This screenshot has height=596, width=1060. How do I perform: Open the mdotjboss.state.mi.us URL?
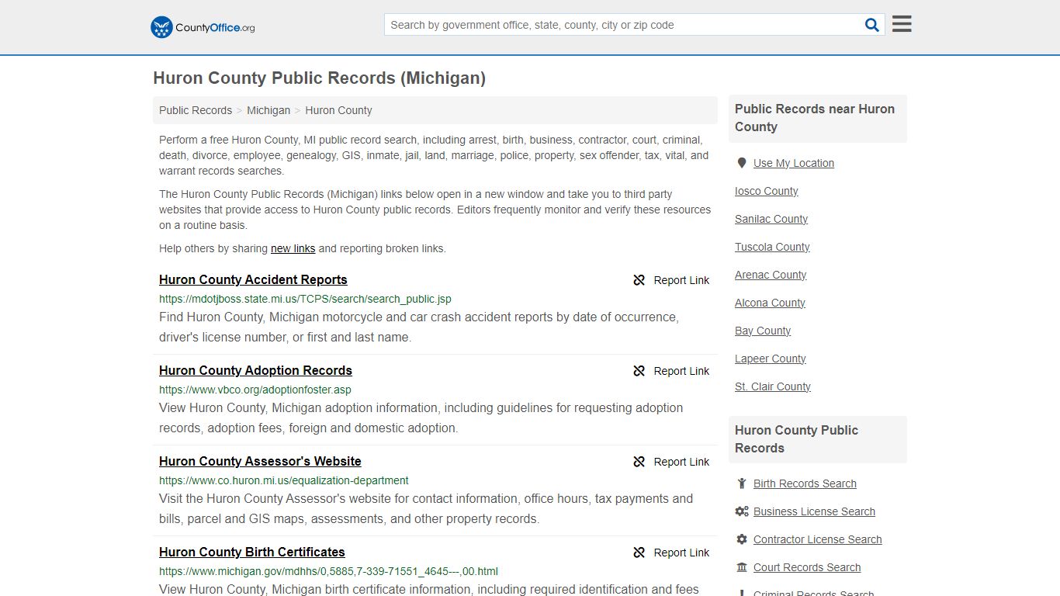coord(305,299)
